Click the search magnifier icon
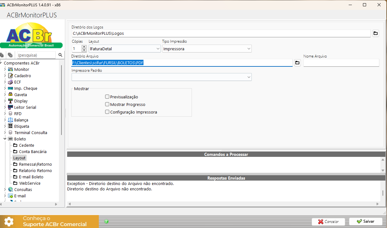Image resolution: width=387 pixels, height=228 pixels. click(x=60, y=55)
